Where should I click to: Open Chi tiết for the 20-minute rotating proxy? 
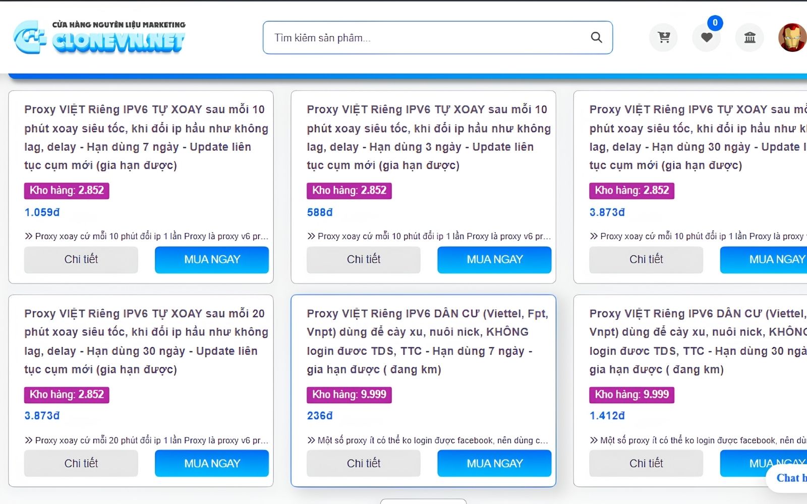coord(81,463)
